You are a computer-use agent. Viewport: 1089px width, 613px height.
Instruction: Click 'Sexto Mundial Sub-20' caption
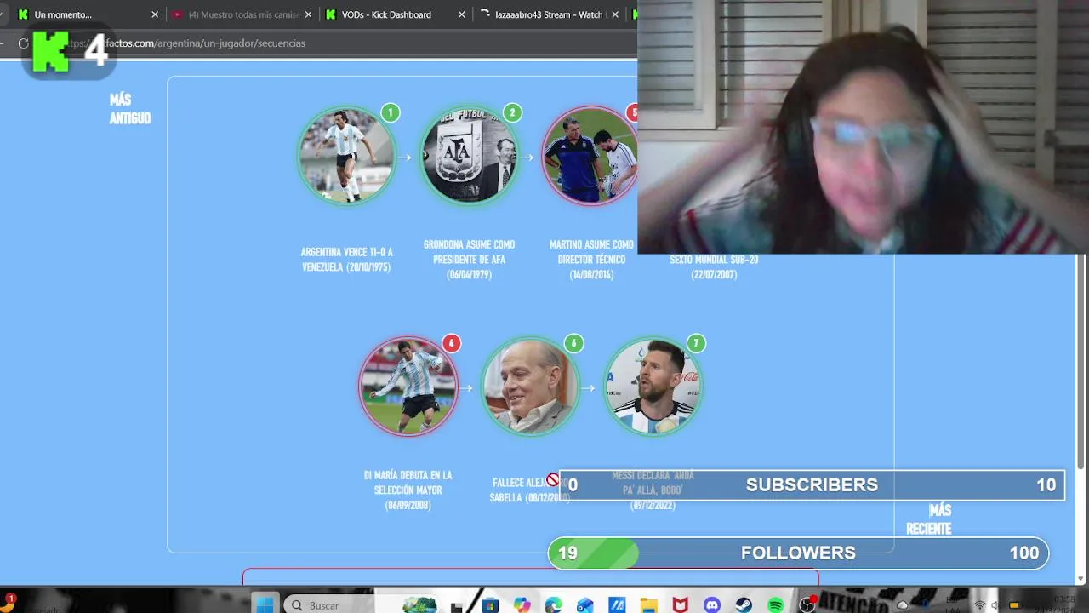(x=714, y=266)
